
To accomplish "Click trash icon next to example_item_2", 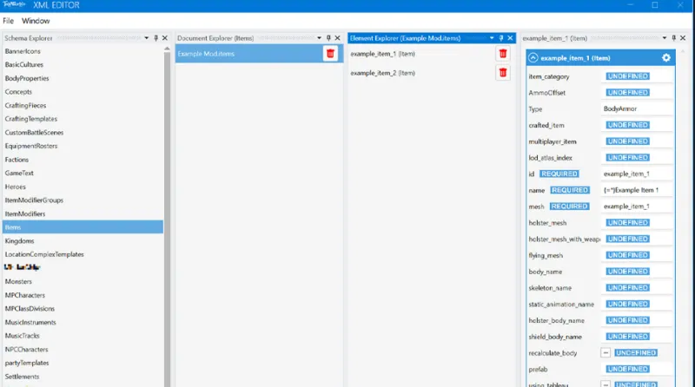I will coord(503,73).
